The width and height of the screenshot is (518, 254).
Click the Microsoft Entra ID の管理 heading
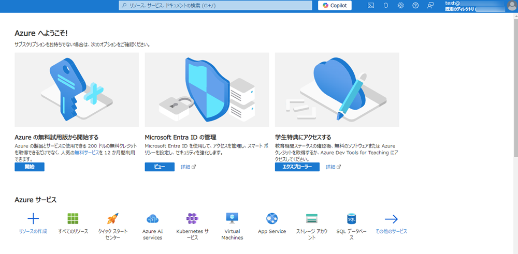180,137
